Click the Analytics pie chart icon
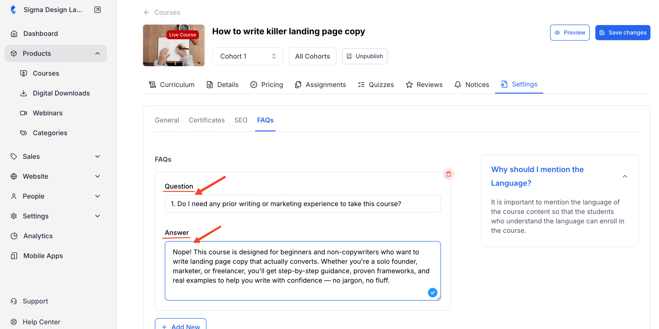The height and width of the screenshot is (329, 659). 14,236
